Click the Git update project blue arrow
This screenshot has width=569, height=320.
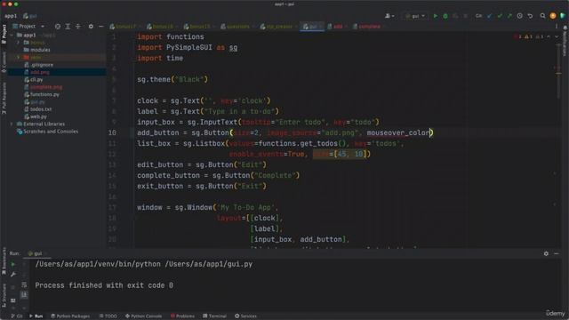[490, 16]
